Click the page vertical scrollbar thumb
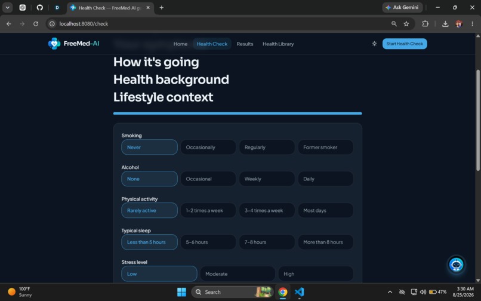This screenshot has height=301, width=481. coord(477,120)
